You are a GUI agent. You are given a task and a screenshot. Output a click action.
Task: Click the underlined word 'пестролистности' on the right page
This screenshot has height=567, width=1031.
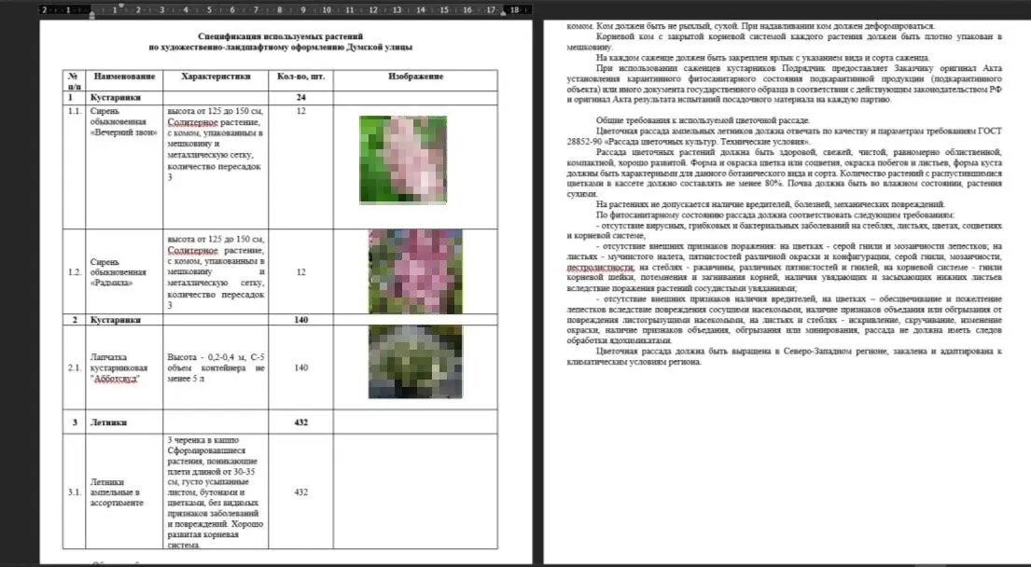tap(600, 268)
